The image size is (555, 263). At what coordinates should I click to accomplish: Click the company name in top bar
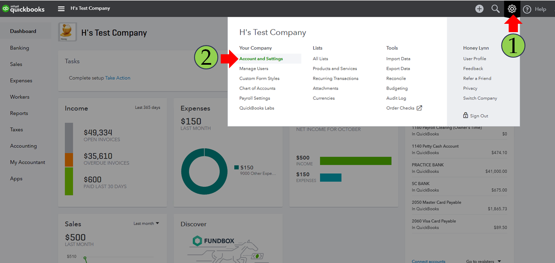90,8
